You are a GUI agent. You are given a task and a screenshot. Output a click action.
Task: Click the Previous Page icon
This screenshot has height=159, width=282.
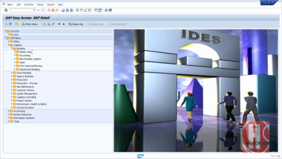pos(82,10)
